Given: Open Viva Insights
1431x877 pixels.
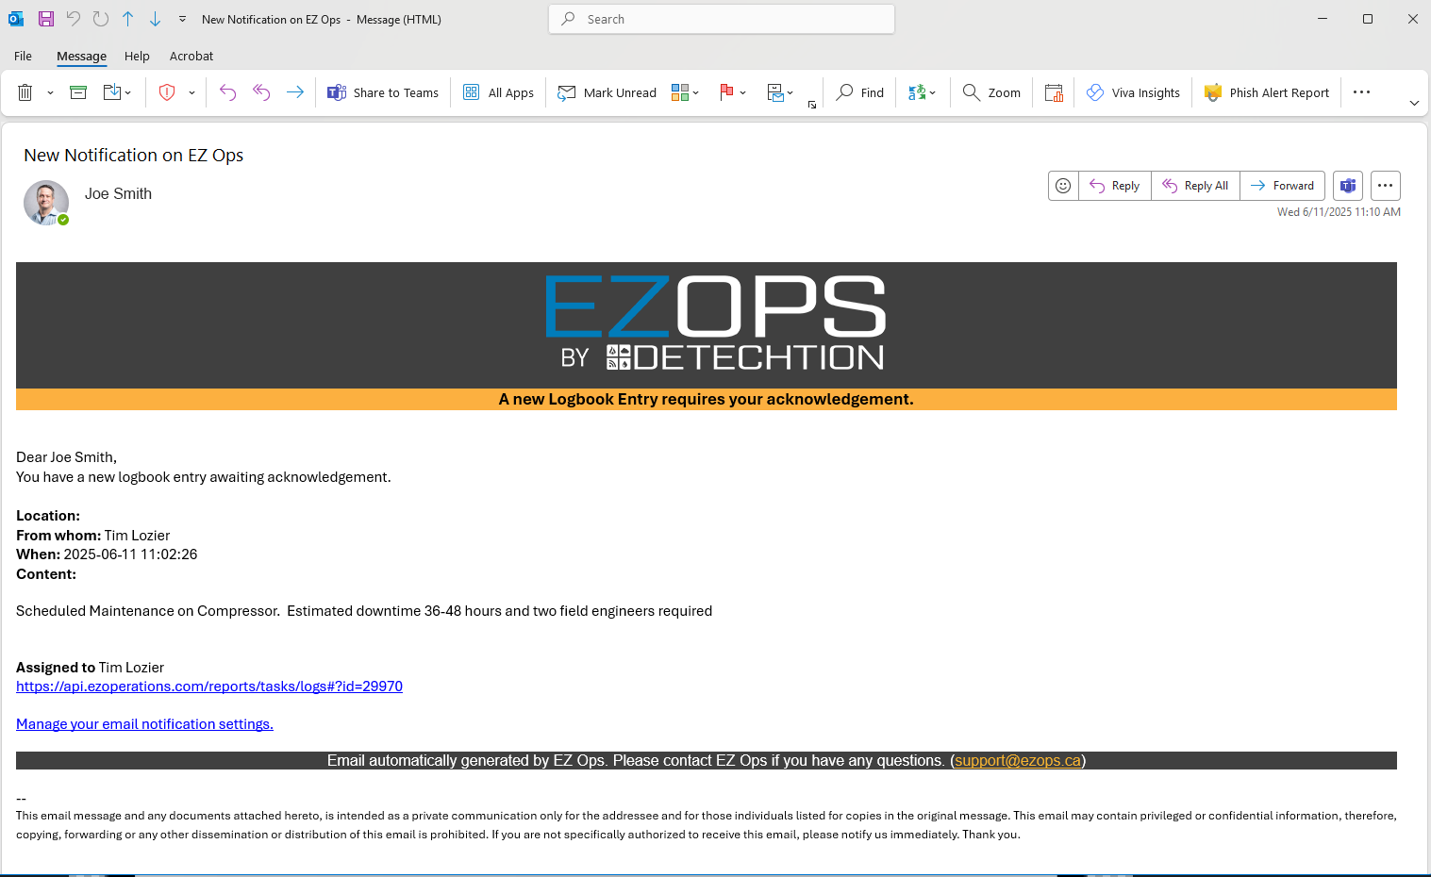Looking at the screenshot, I should pyautogui.click(x=1133, y=92).
